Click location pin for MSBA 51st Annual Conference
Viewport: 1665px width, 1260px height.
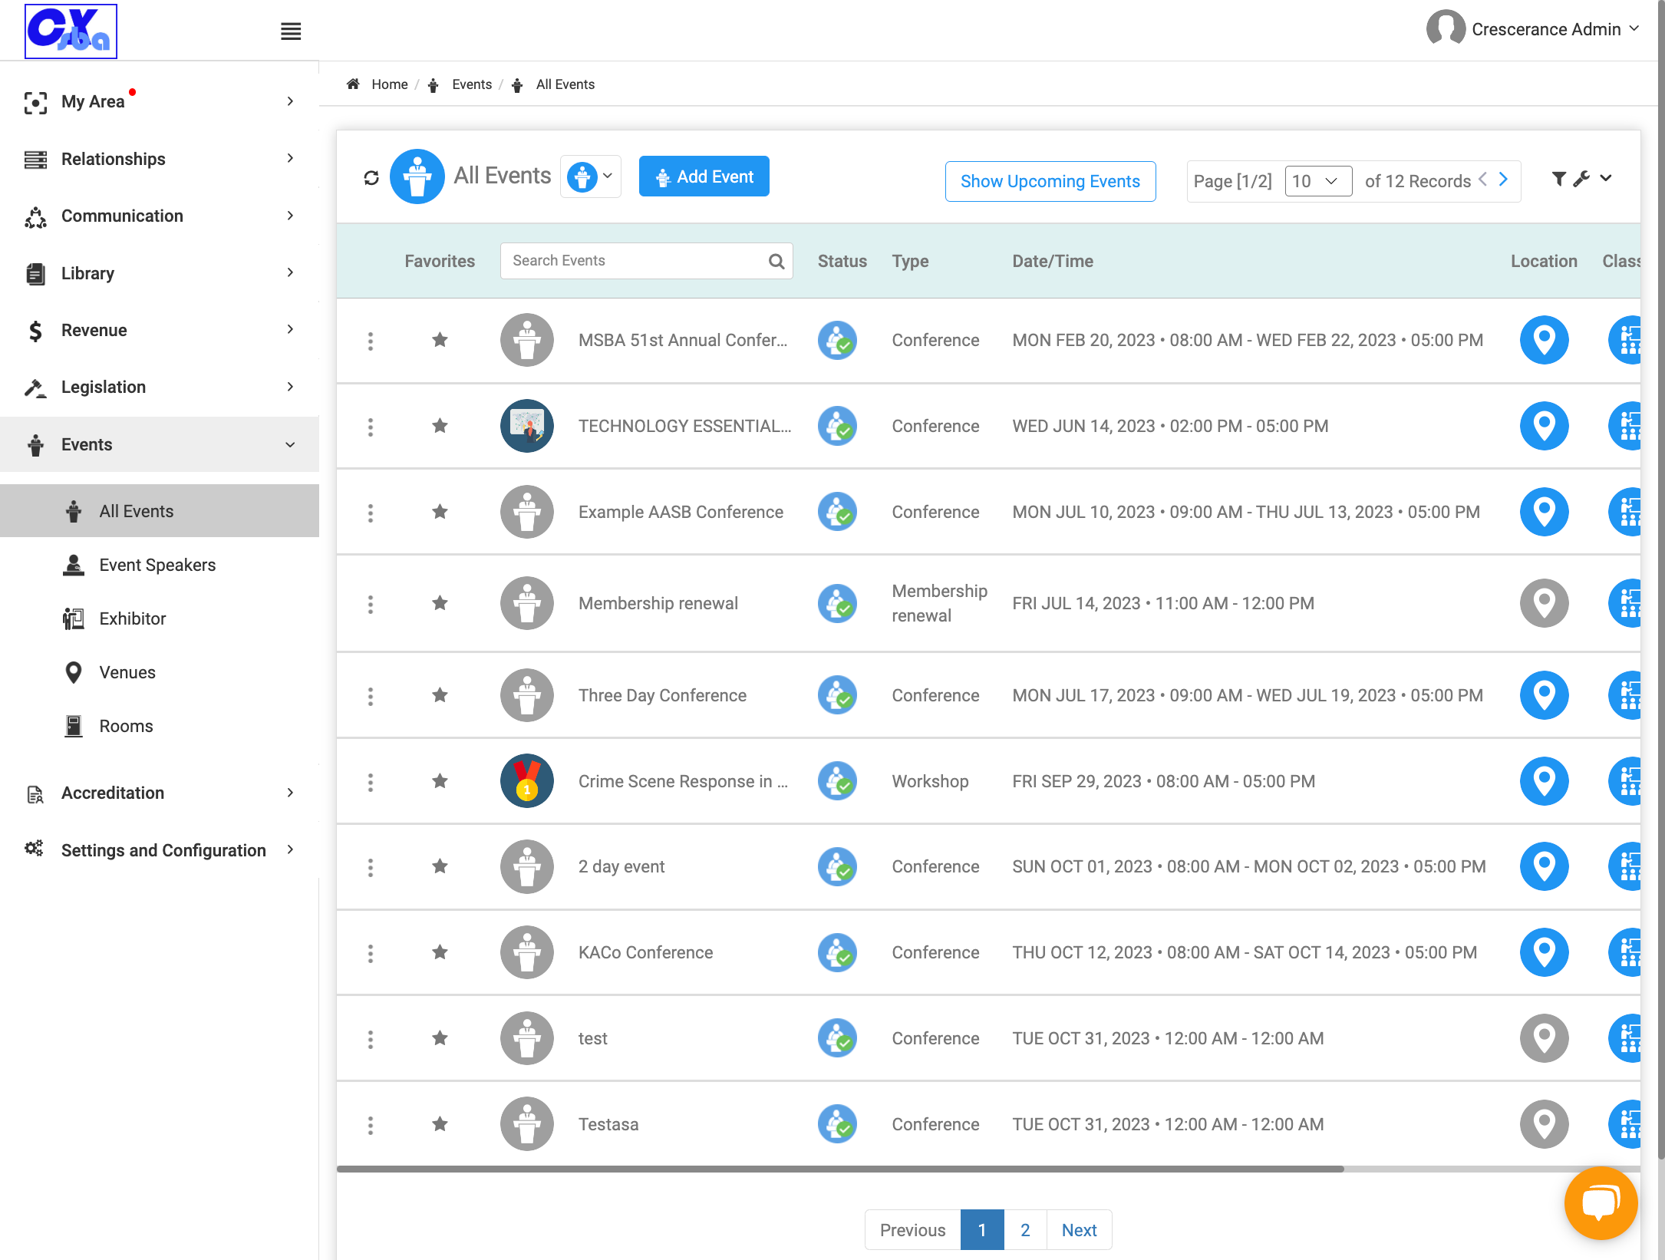click(x=1544, y=340)
